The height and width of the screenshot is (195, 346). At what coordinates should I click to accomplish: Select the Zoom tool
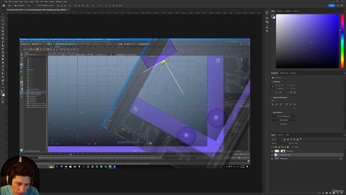(3, 84)
